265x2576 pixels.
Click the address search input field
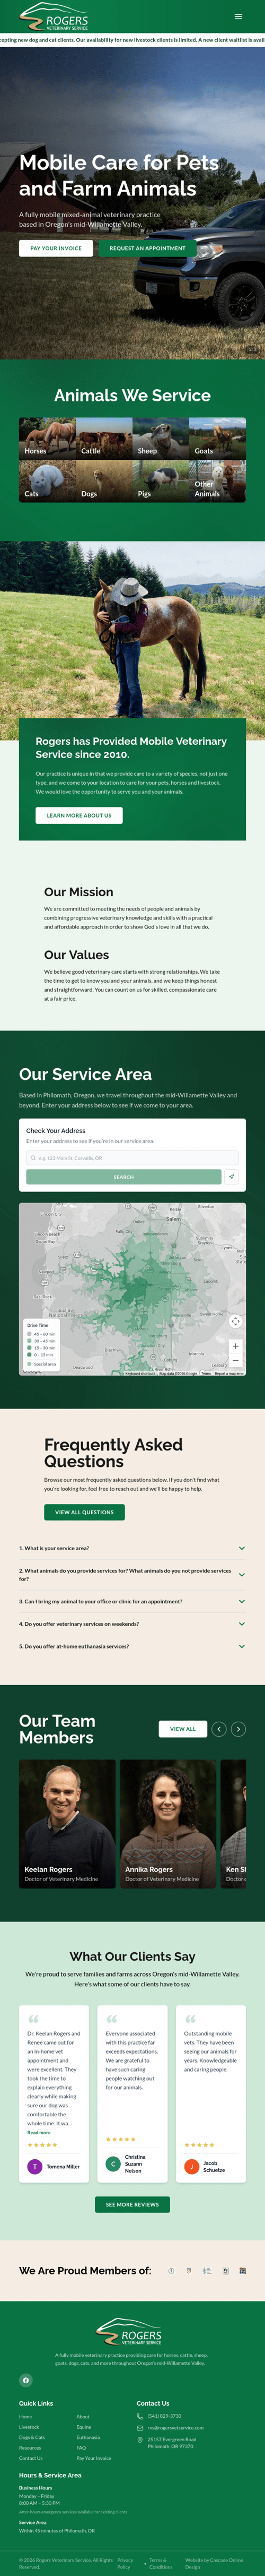(x=132, y=1158)
